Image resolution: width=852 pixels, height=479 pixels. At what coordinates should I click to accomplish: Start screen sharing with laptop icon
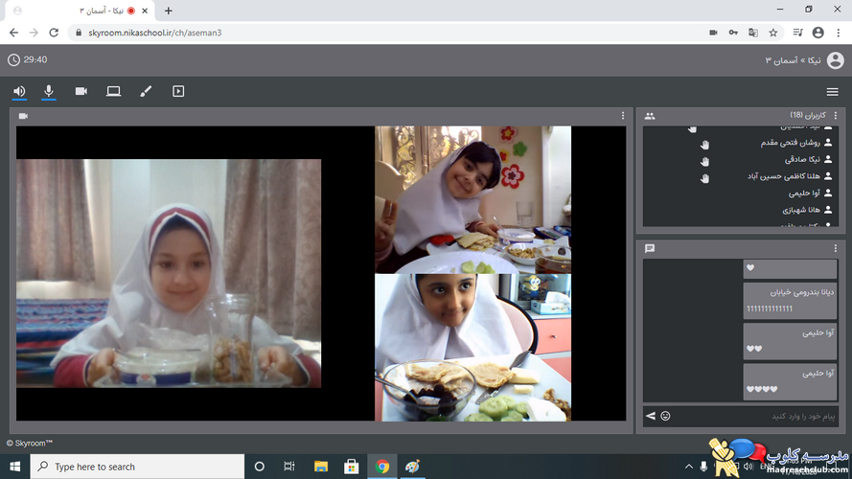click(113, 91)
